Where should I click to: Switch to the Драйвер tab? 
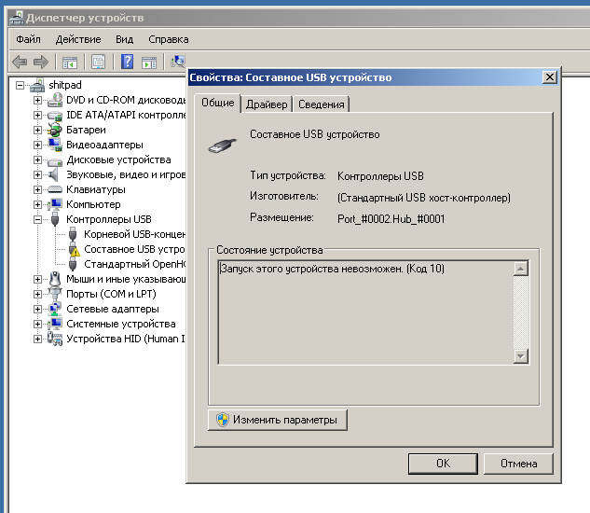tap(267, 104)
